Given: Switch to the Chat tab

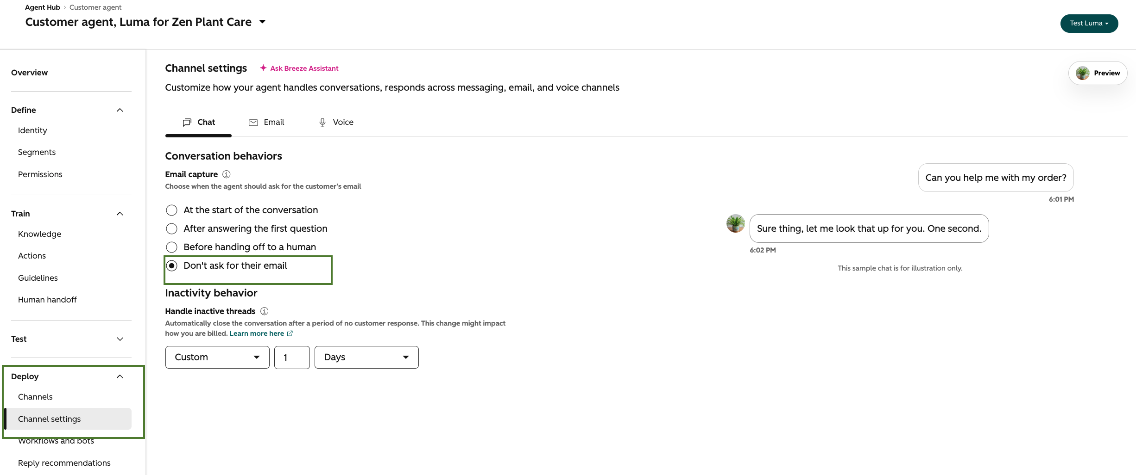Looking at the screenshot, I should tap(199, 123).
